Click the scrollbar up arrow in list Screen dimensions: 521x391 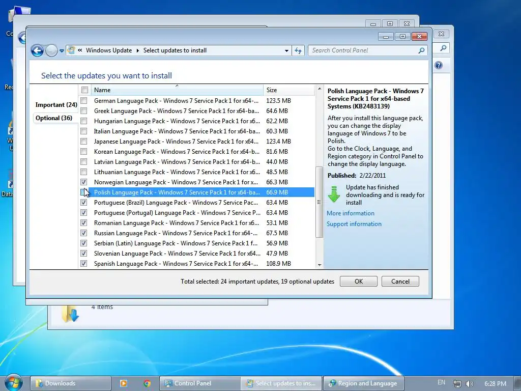point(320,89)
